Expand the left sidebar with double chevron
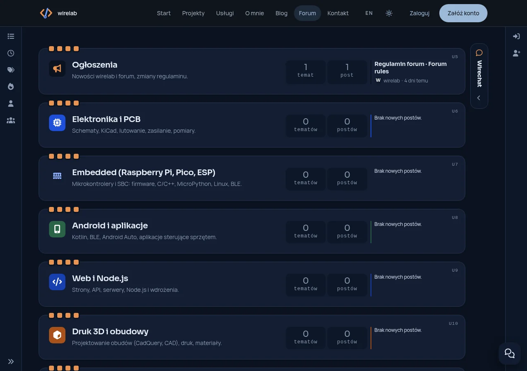Viewport: 527px width, 371px height. 11,362
